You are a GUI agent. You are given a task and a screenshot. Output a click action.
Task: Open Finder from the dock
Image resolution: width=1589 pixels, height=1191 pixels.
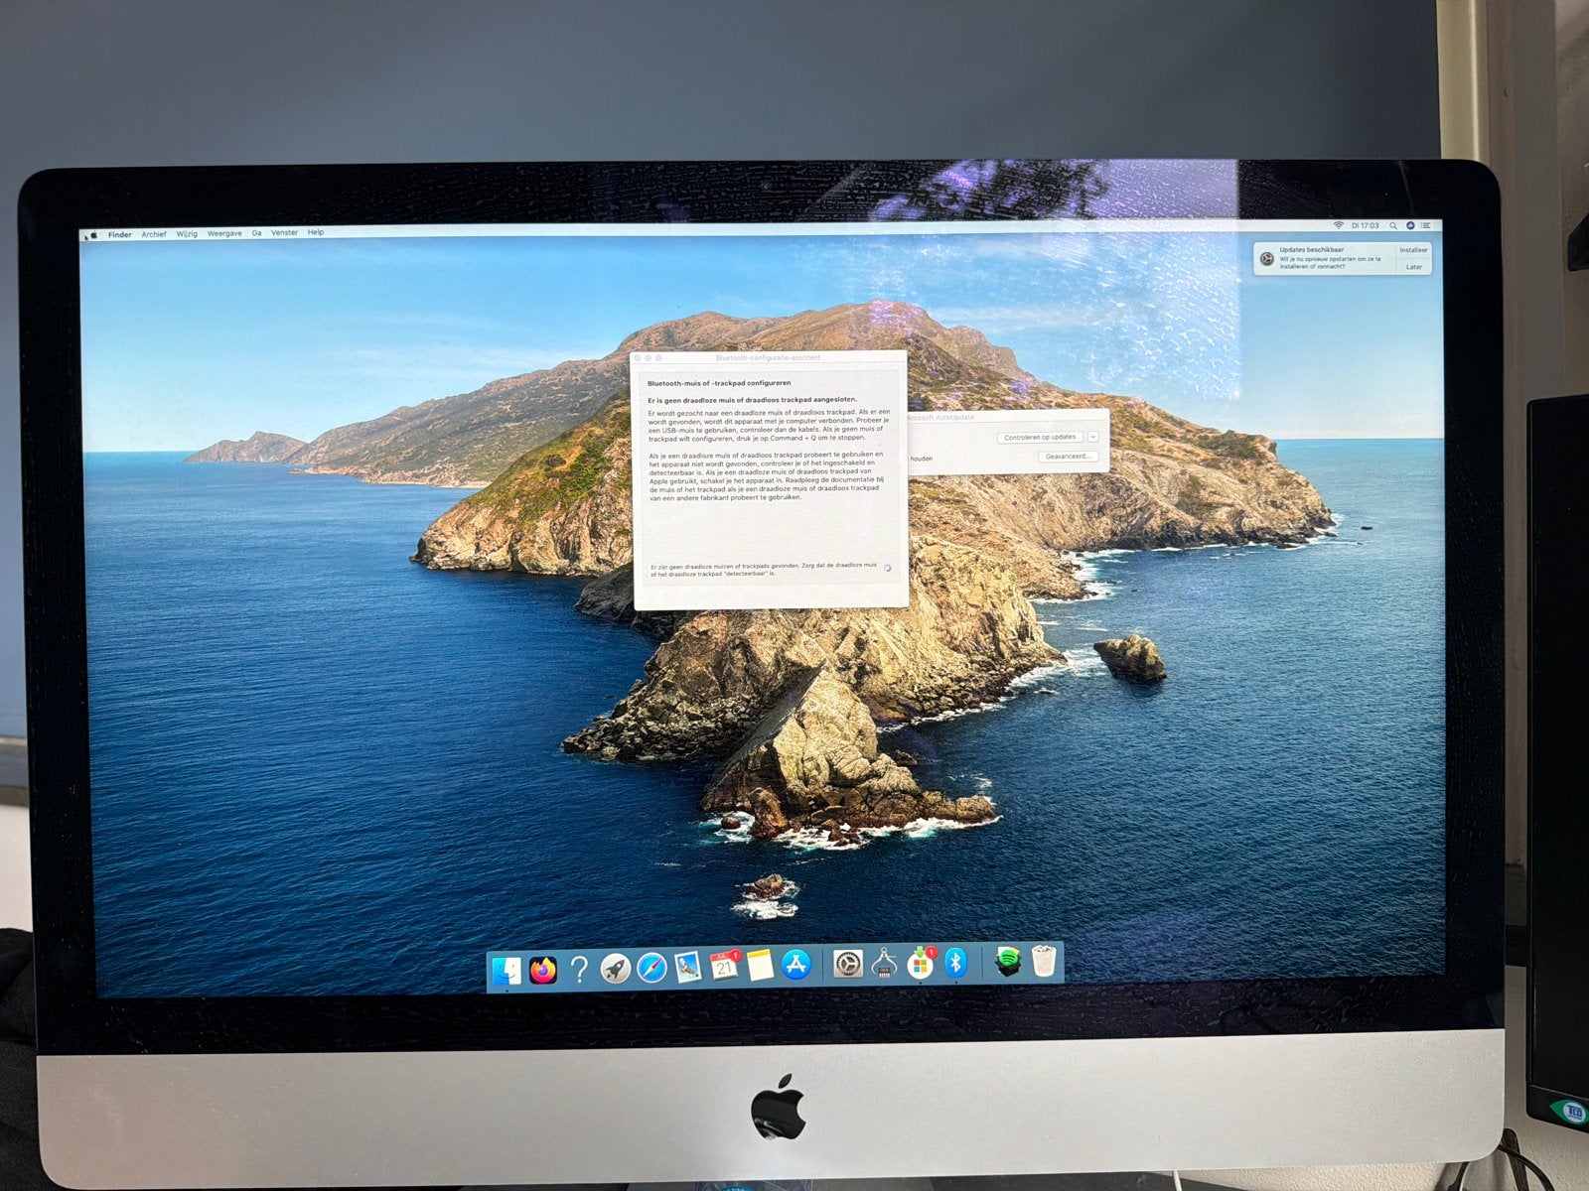click(507, 970)
